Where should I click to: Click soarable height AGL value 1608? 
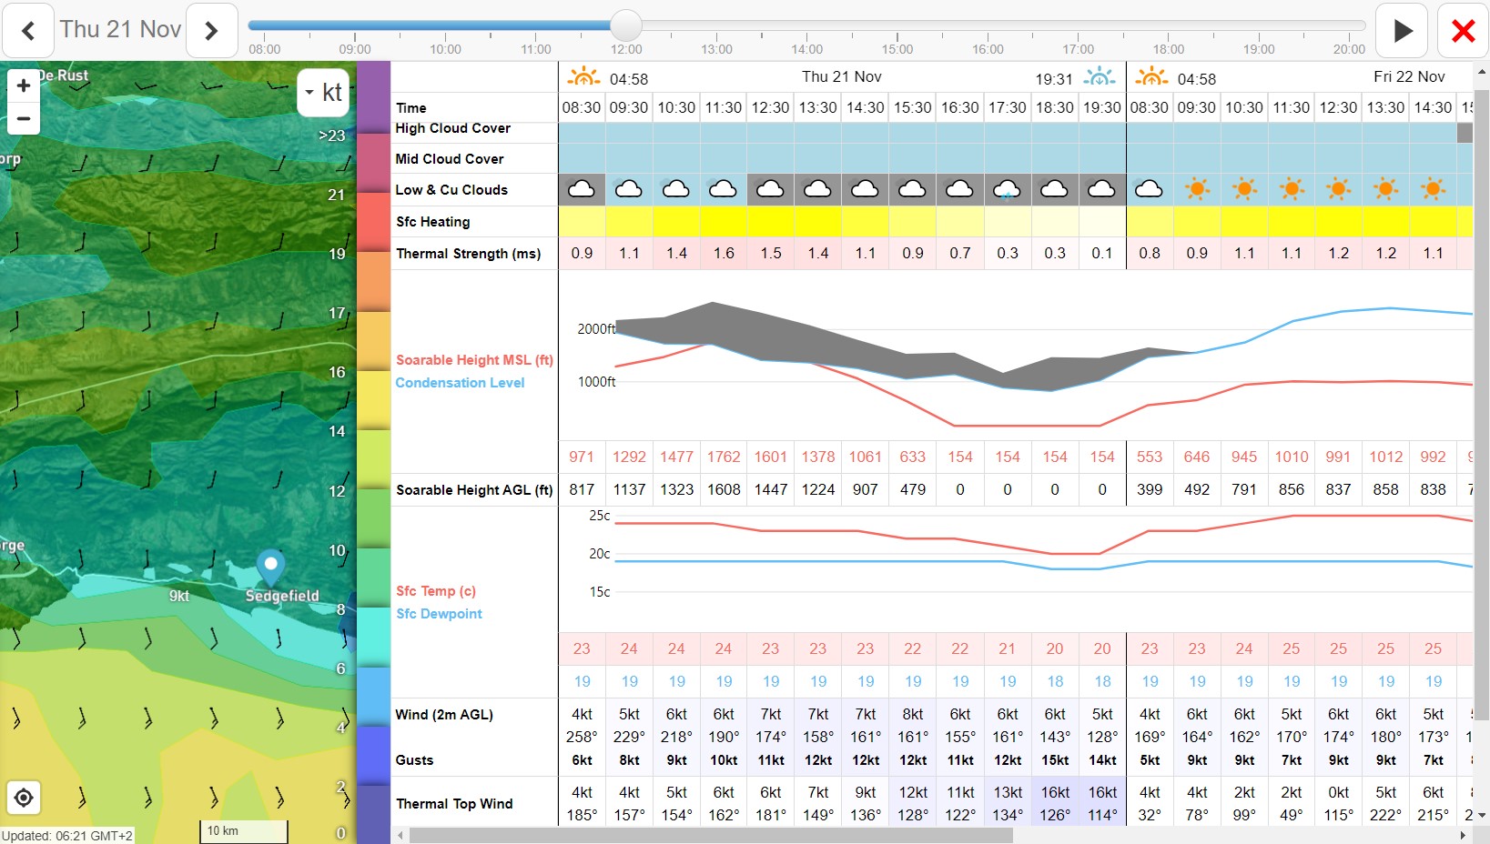724,489
